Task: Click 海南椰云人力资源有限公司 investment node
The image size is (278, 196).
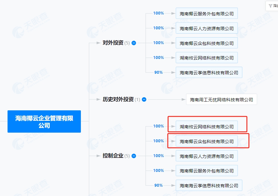Action: coord(206,28)
